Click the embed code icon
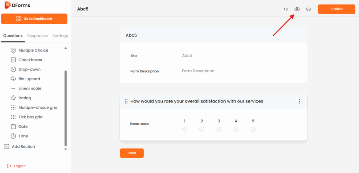Screen dimensions: 359x173 pyautogui.click(x=285, y=9)
